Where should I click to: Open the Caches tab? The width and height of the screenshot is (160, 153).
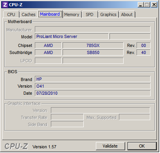coord(29,14)
